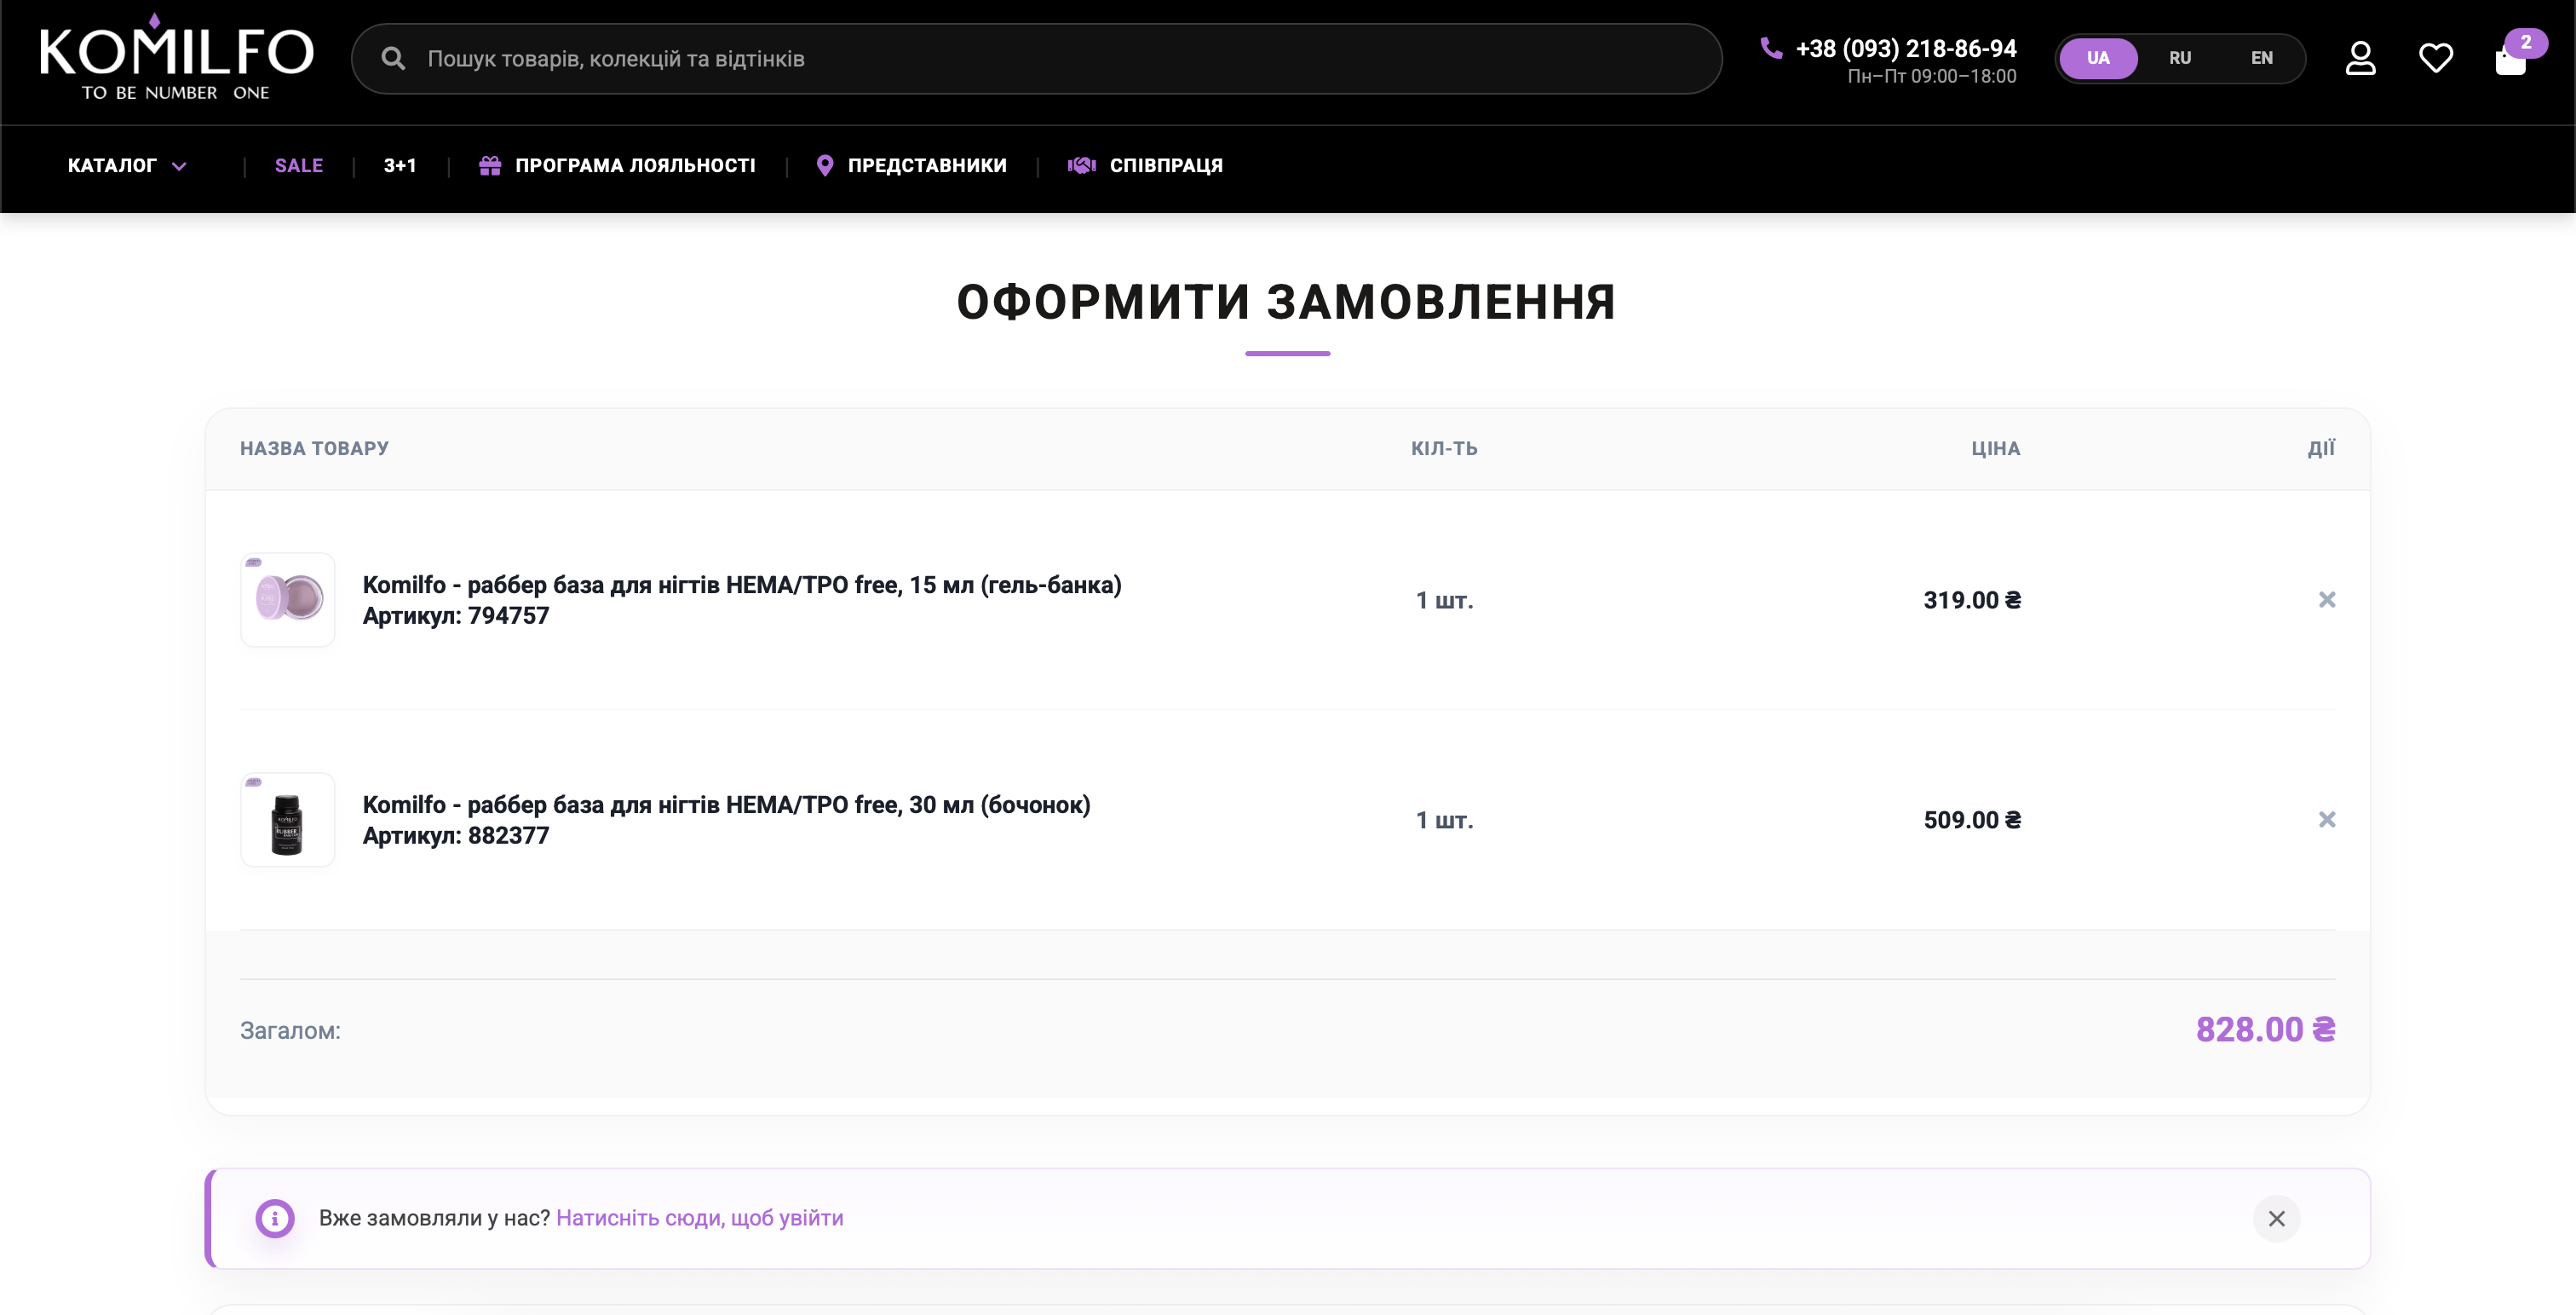Click the Артикул: 882377 text
Image resolution: width=2576 pixels, height=1315 pixels.
456,836
